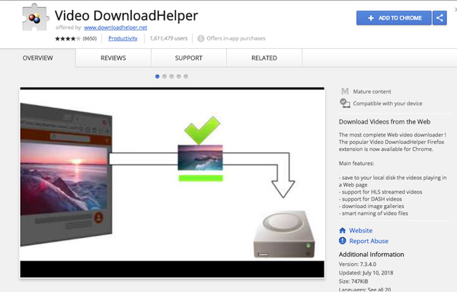
Task: Switch to the Support tab
Action: (x=189, y=58)
